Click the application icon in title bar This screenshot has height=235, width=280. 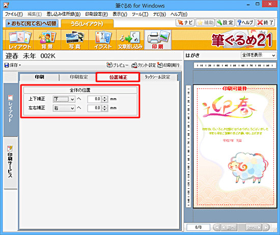coord(6,5)
